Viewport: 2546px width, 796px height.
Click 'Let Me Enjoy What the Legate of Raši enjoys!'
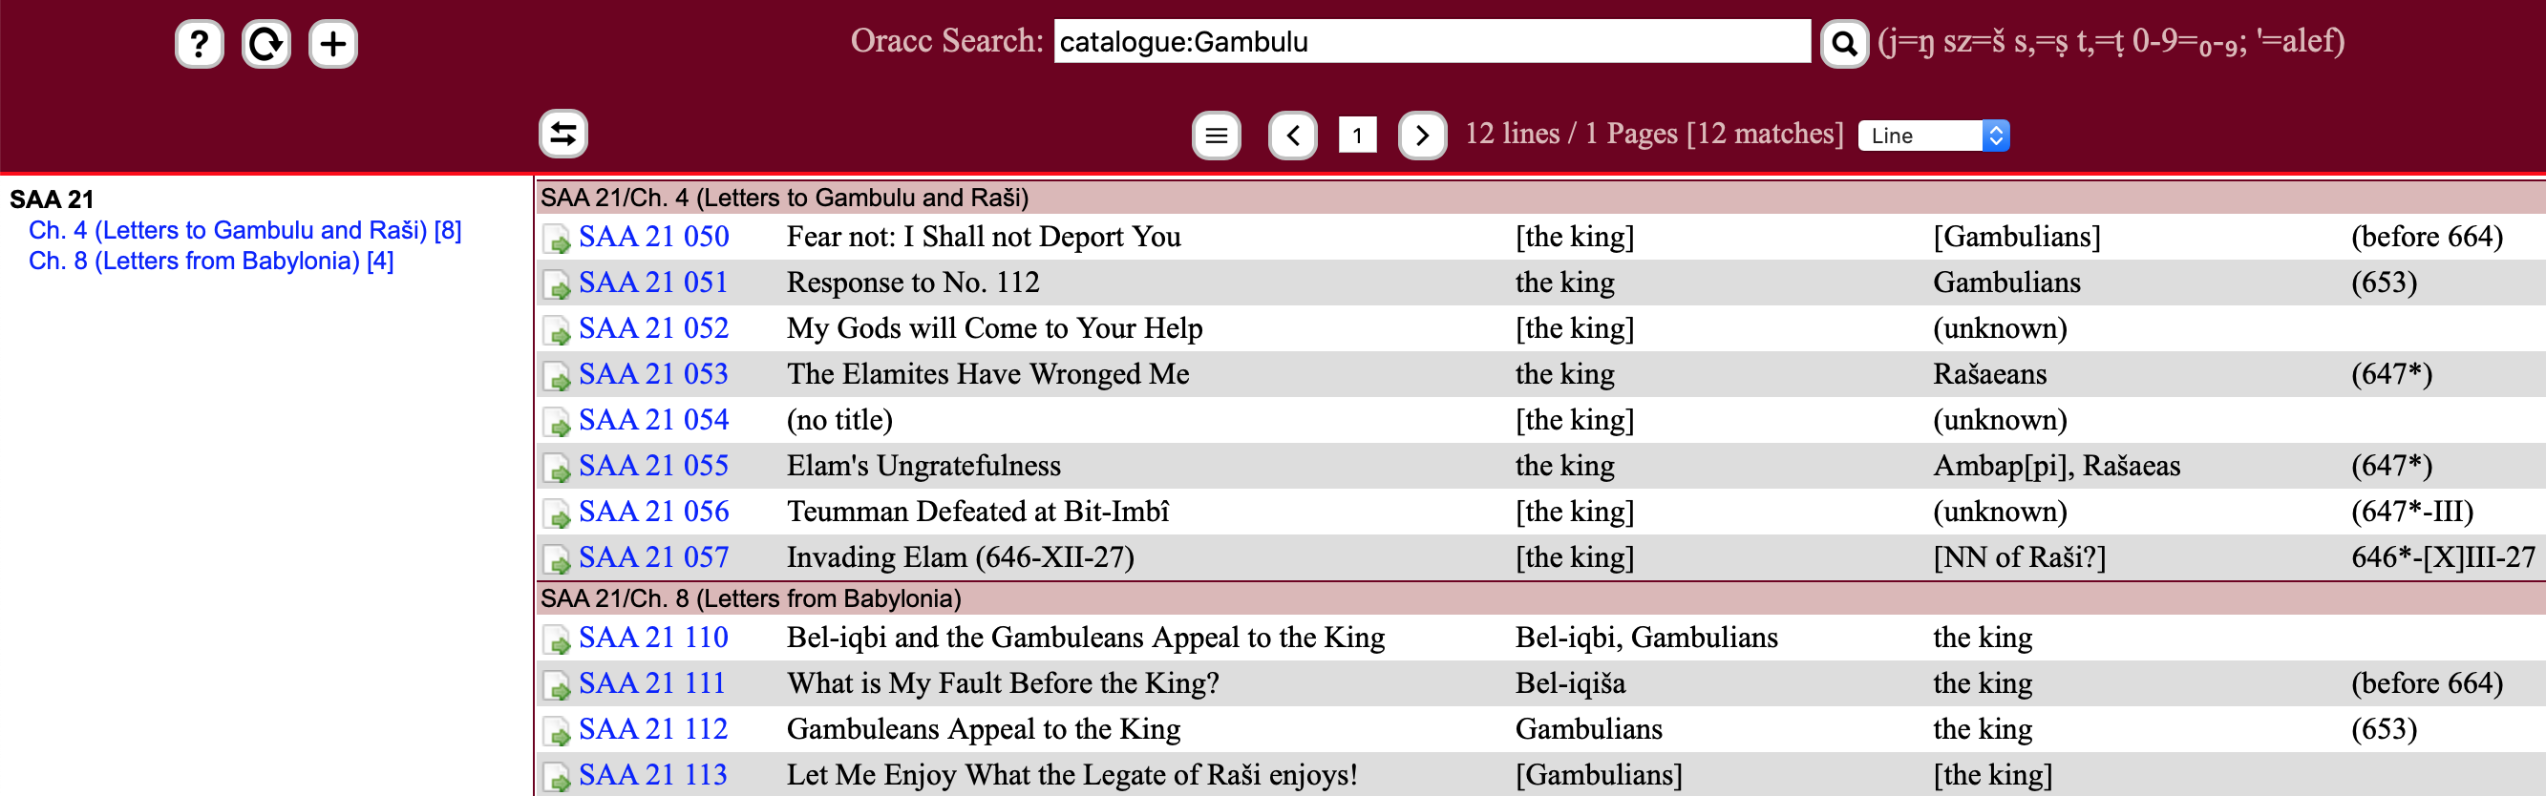(1071, 774)
